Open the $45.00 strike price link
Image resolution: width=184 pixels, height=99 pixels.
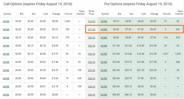(x=92, y=87)
